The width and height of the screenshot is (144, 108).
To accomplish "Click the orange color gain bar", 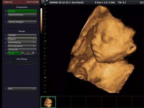I will pyautogui.click(x=41, y=21).
